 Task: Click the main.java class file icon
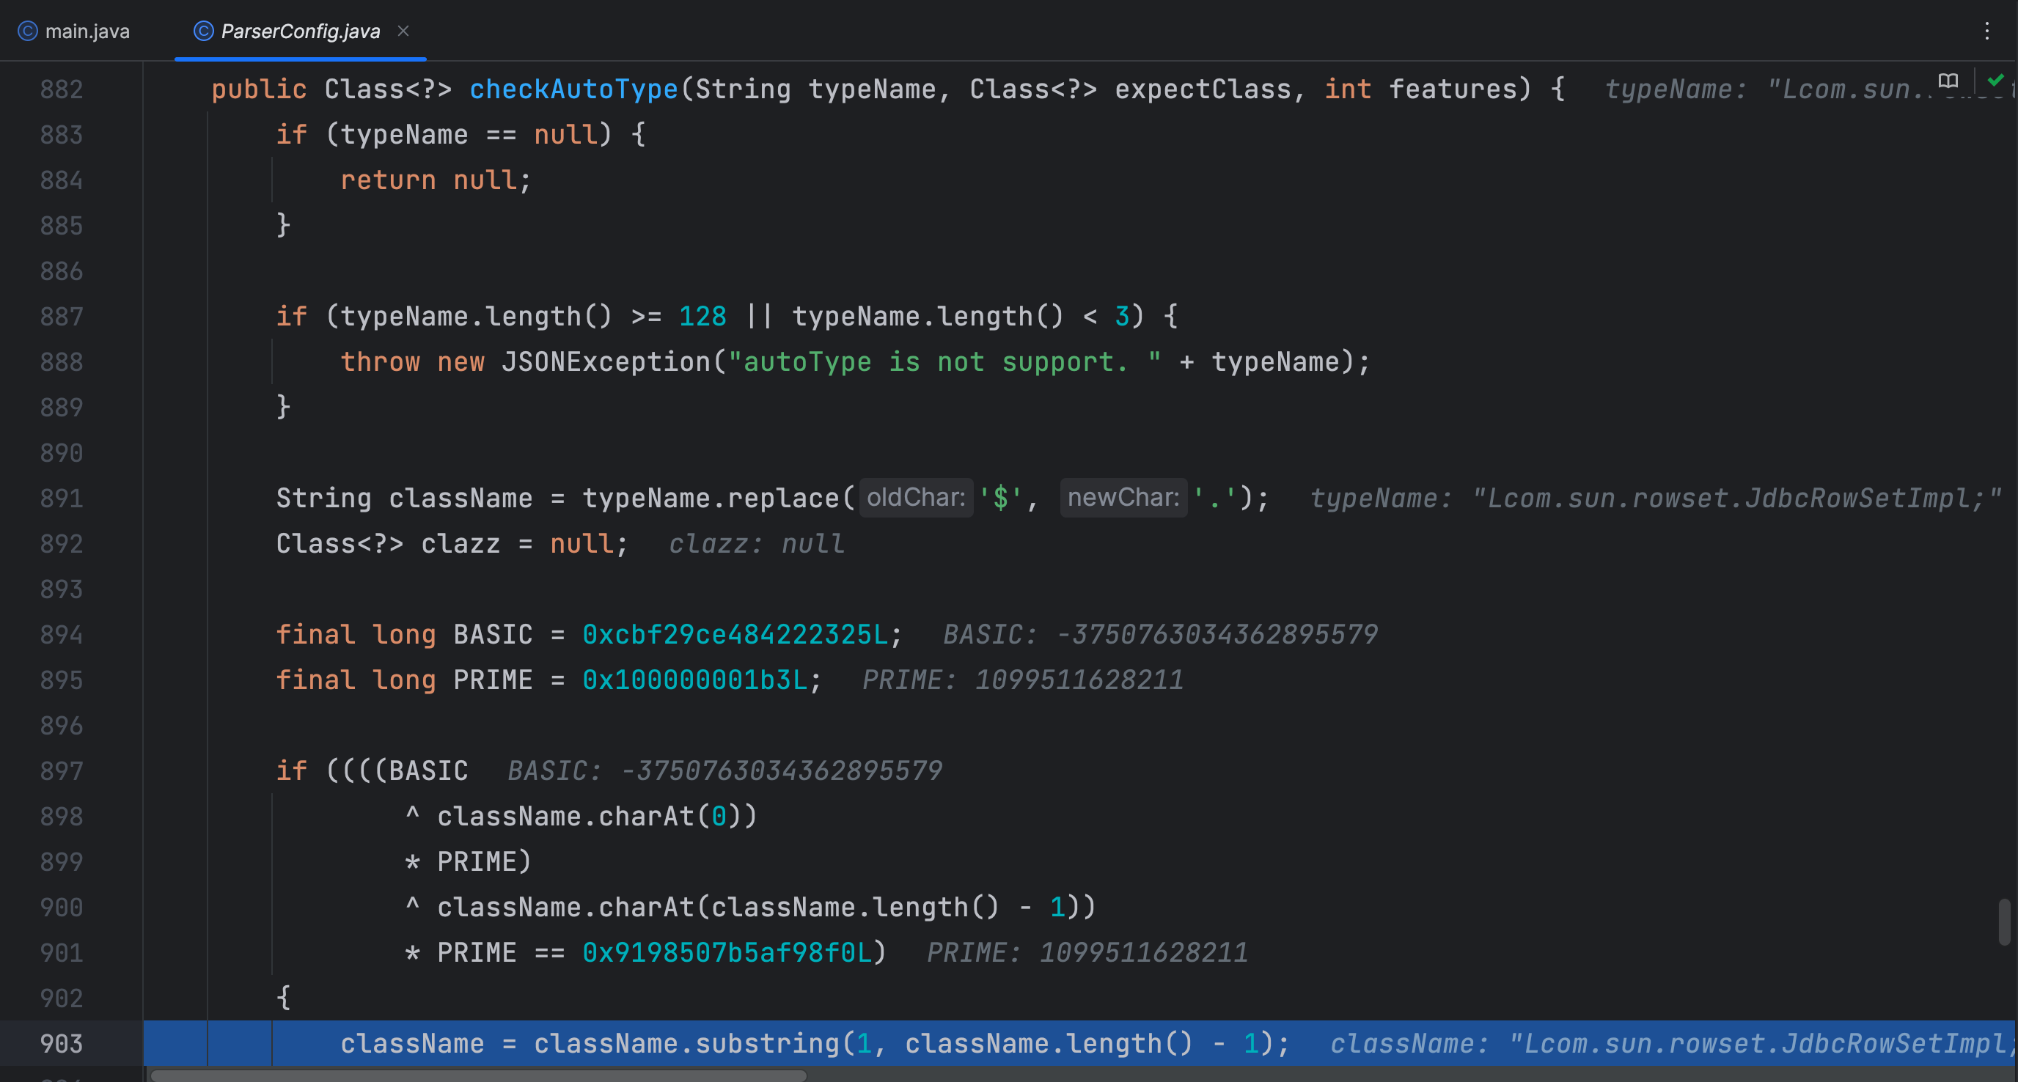click(27, 32)
